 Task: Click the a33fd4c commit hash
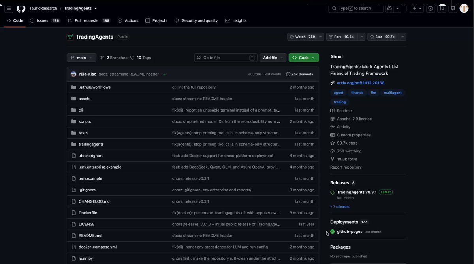[255, 74]
